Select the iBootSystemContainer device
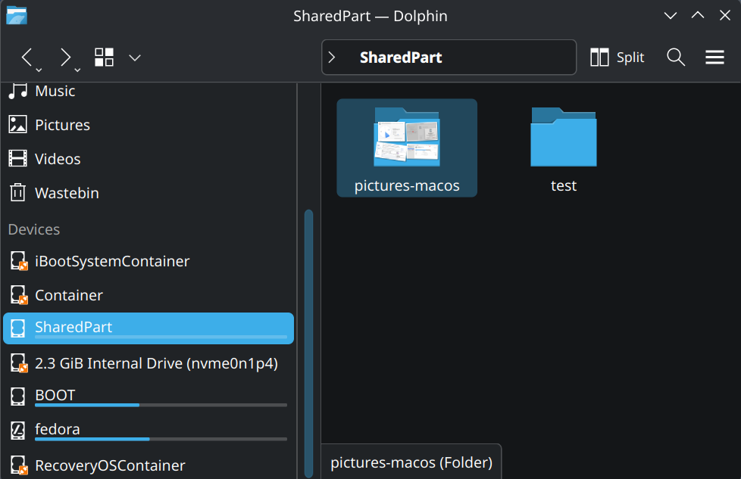Viewport: 741px width, 479px height. click(149, 261)
